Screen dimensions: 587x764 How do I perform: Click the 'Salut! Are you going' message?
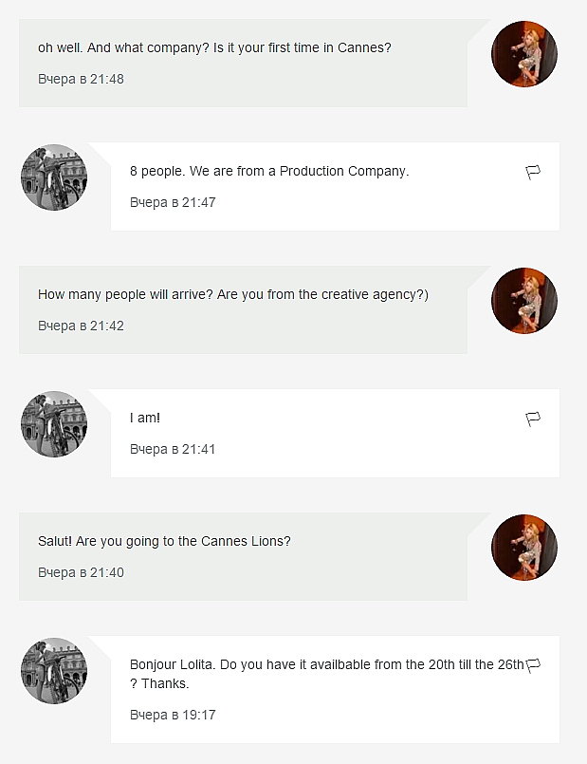tap(164, 541)
